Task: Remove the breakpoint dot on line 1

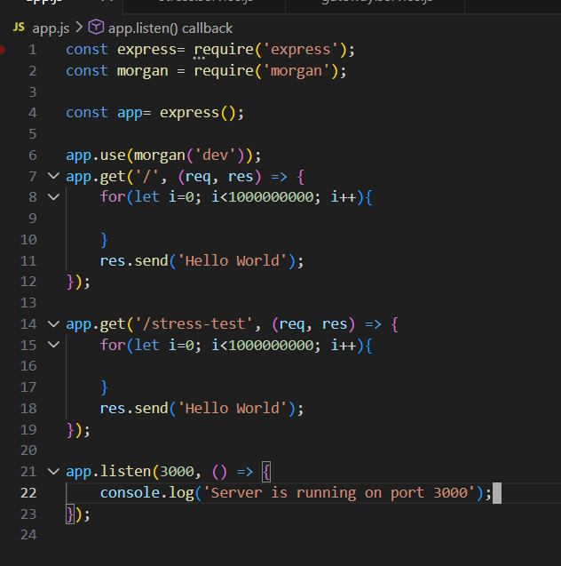Action: [x=2, y=50]
